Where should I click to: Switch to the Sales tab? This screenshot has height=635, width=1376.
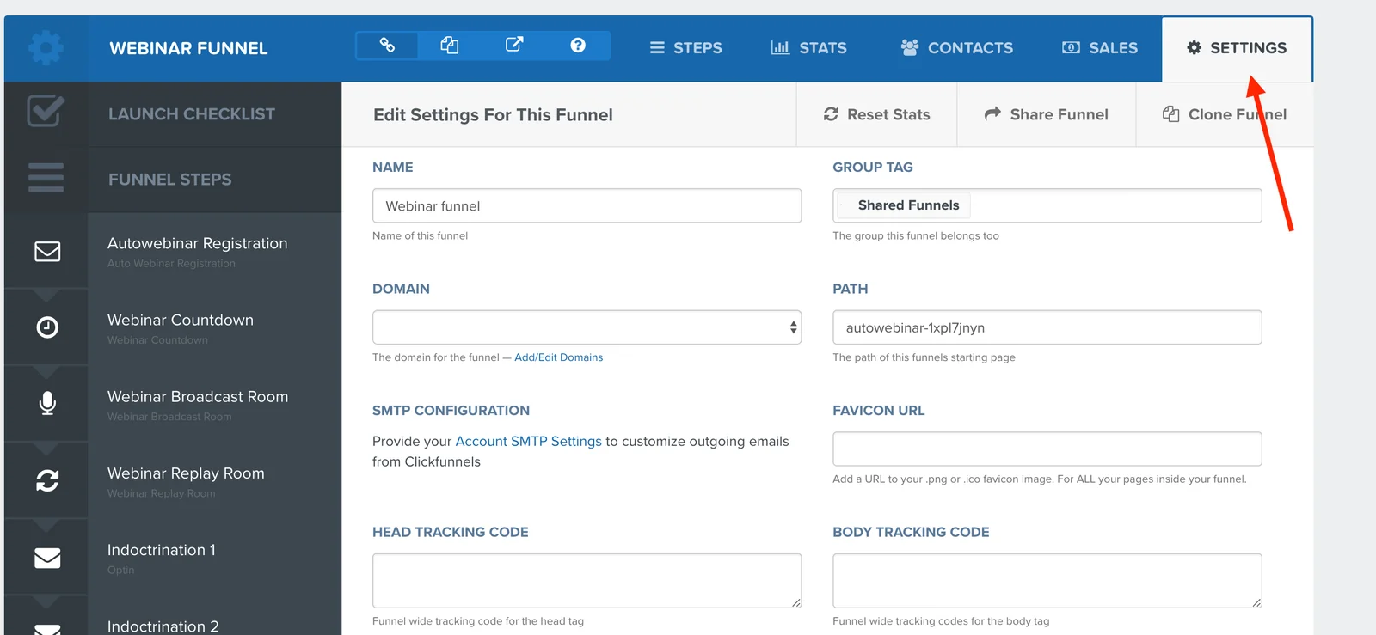click(x=1100, y=48)
